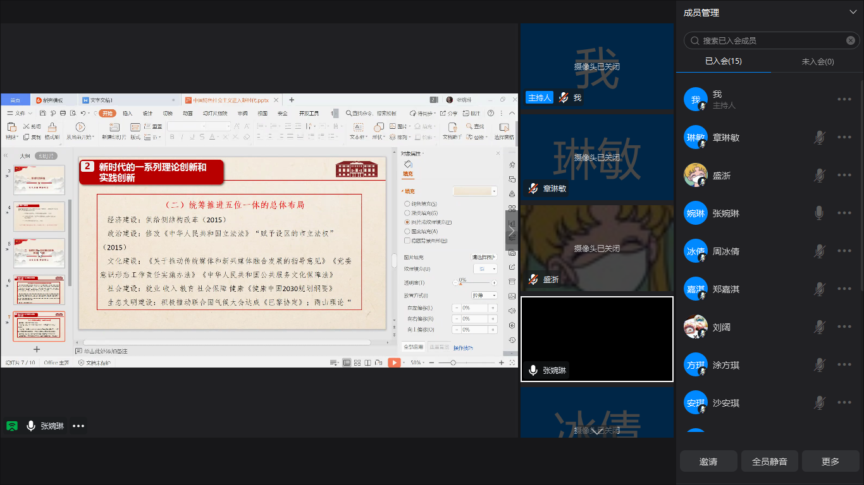The width and height of the screenshot is (864, 485).
Task: Unmute 周冰倩 using her microphone icon in list
Action: pos(819,251)
